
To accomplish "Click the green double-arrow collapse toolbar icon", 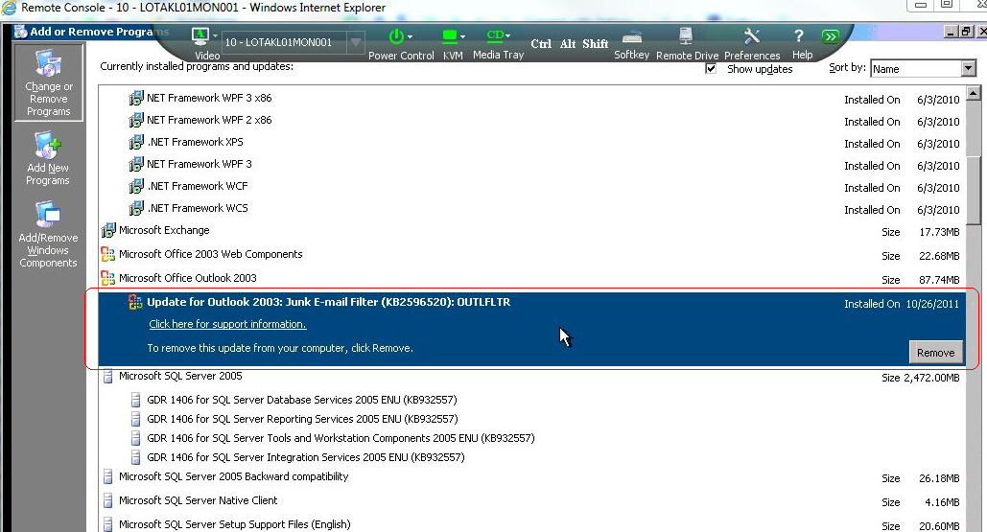I will 831,36.
